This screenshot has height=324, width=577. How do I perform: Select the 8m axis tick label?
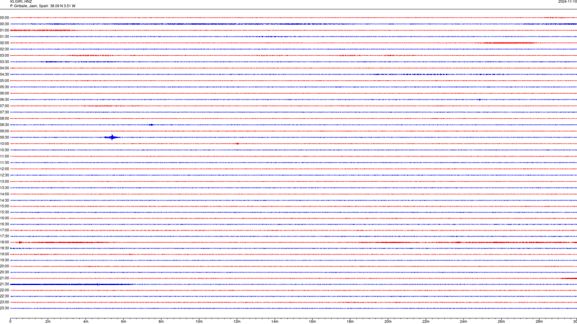161,322
